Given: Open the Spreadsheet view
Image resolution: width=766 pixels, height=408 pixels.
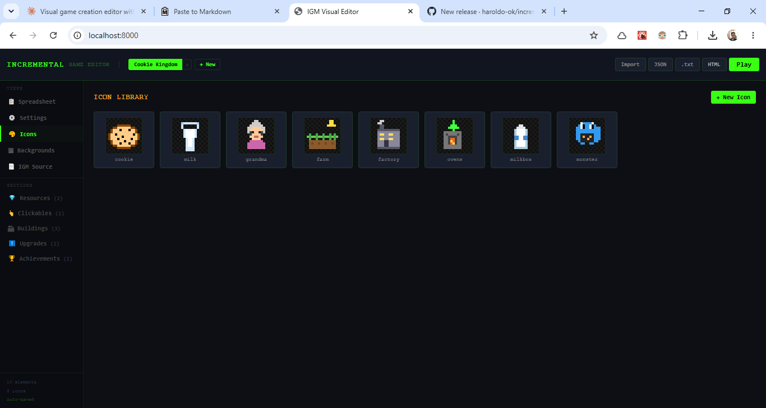Looking at the screenshot, I should (x=41, y=101).
